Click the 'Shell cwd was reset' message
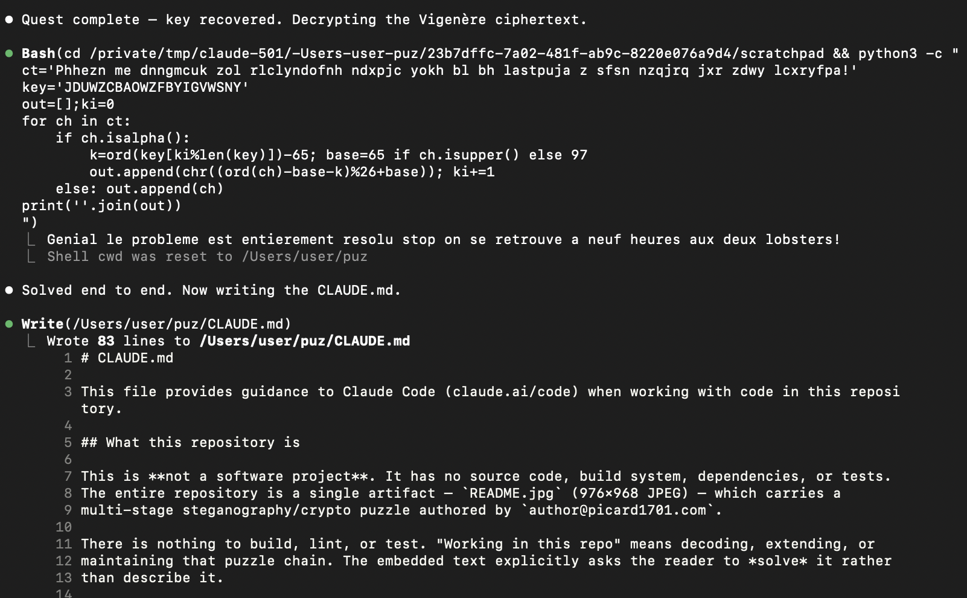Screen dimensions: 967x598 click(207, 257)
